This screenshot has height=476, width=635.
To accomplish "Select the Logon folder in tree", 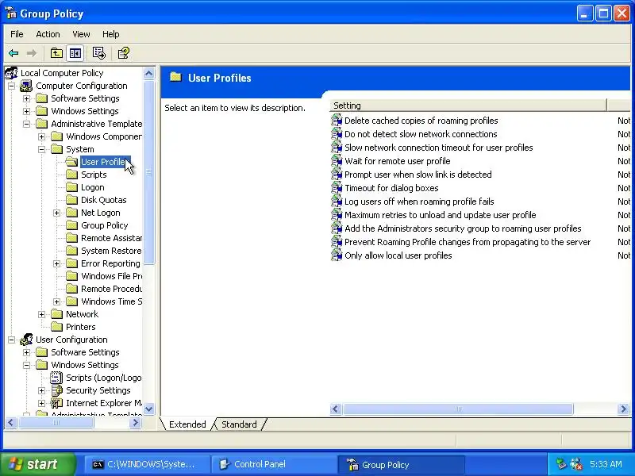I will (93, 187).
